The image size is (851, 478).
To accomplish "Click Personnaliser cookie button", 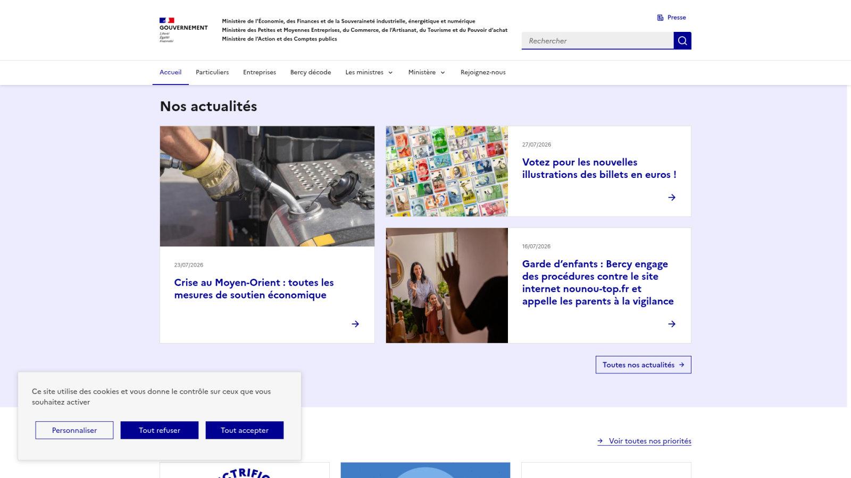I will [74, 430].
